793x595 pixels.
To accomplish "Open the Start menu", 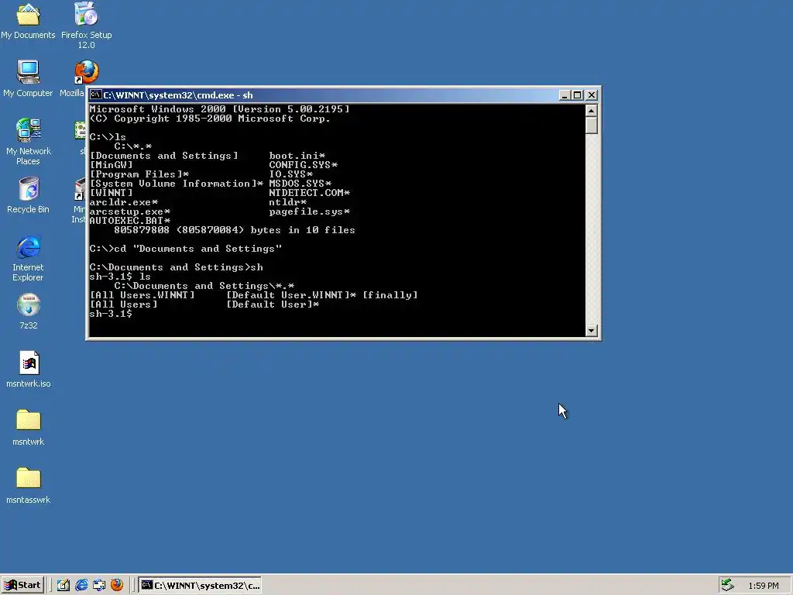I will pos(22,586).
